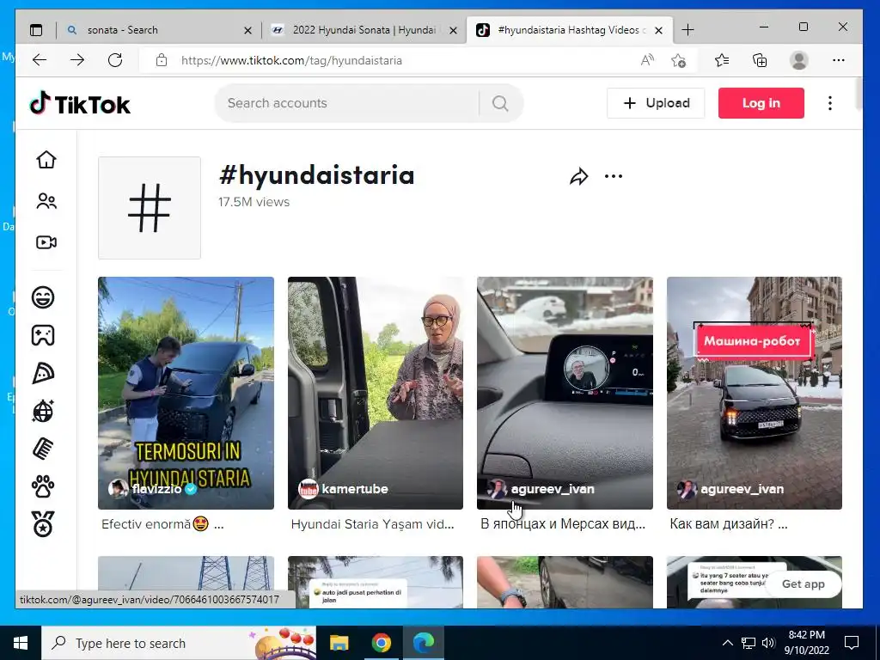Click the search magnifier button in TikTok
Screen dimensions: 880x660
pos(500,103)
